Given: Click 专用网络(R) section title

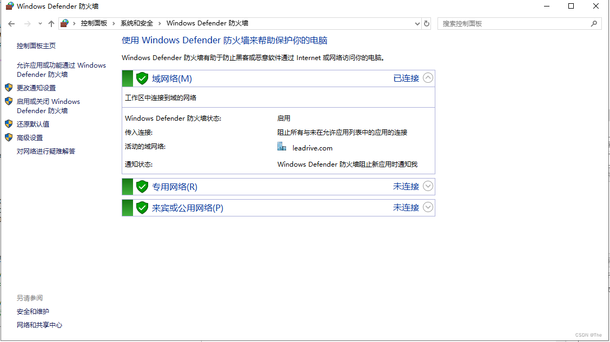Looking at the screenshot, I should (175, 187).
